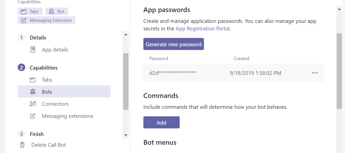Click the Tabs icon in the sidebar
Viewport: 345px width, 153px height.
pyautogui.click(x=33, y=80)
